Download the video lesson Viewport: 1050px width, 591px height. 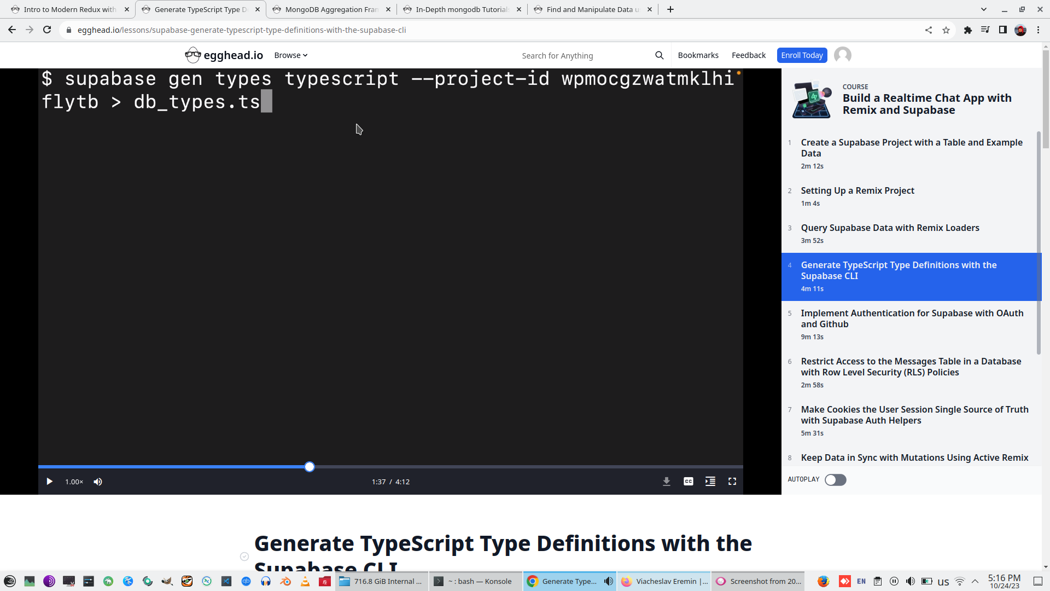(x=666, y=482)
